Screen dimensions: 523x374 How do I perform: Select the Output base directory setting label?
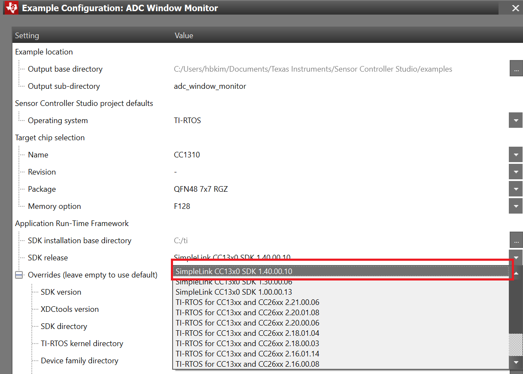65,69
